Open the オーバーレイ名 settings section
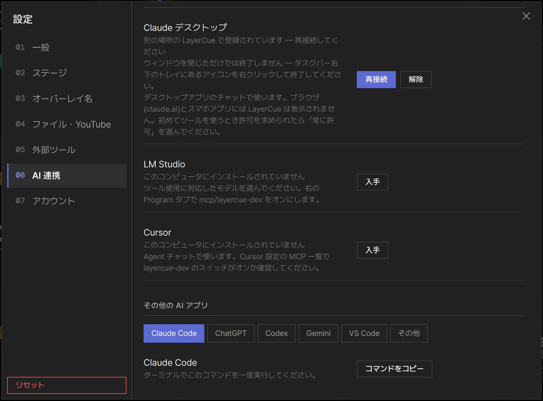 tap(67, 98)
